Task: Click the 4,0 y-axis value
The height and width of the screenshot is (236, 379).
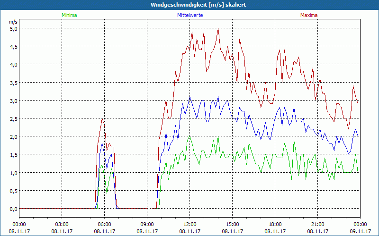Action: tap(14, 65)
